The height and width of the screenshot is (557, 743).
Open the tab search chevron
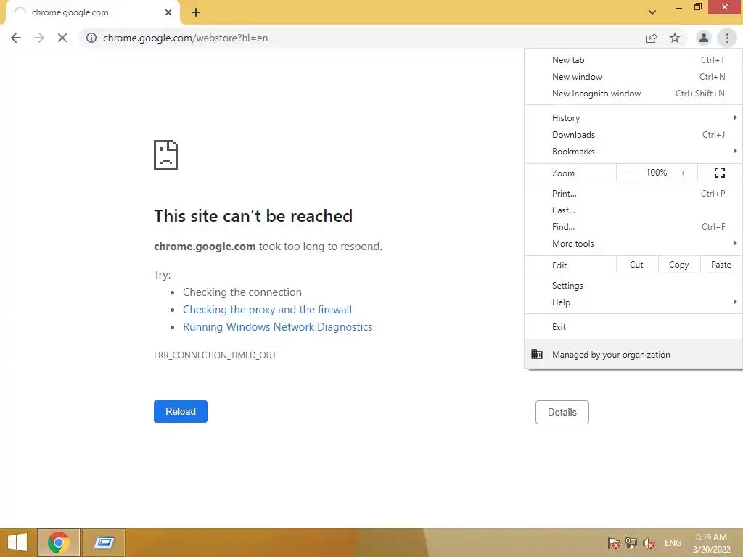point(652,12)
